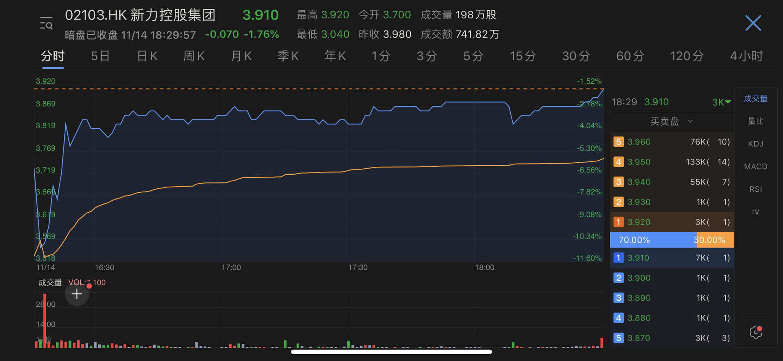Tap the 最低 3.040 value

coord(323,34)
